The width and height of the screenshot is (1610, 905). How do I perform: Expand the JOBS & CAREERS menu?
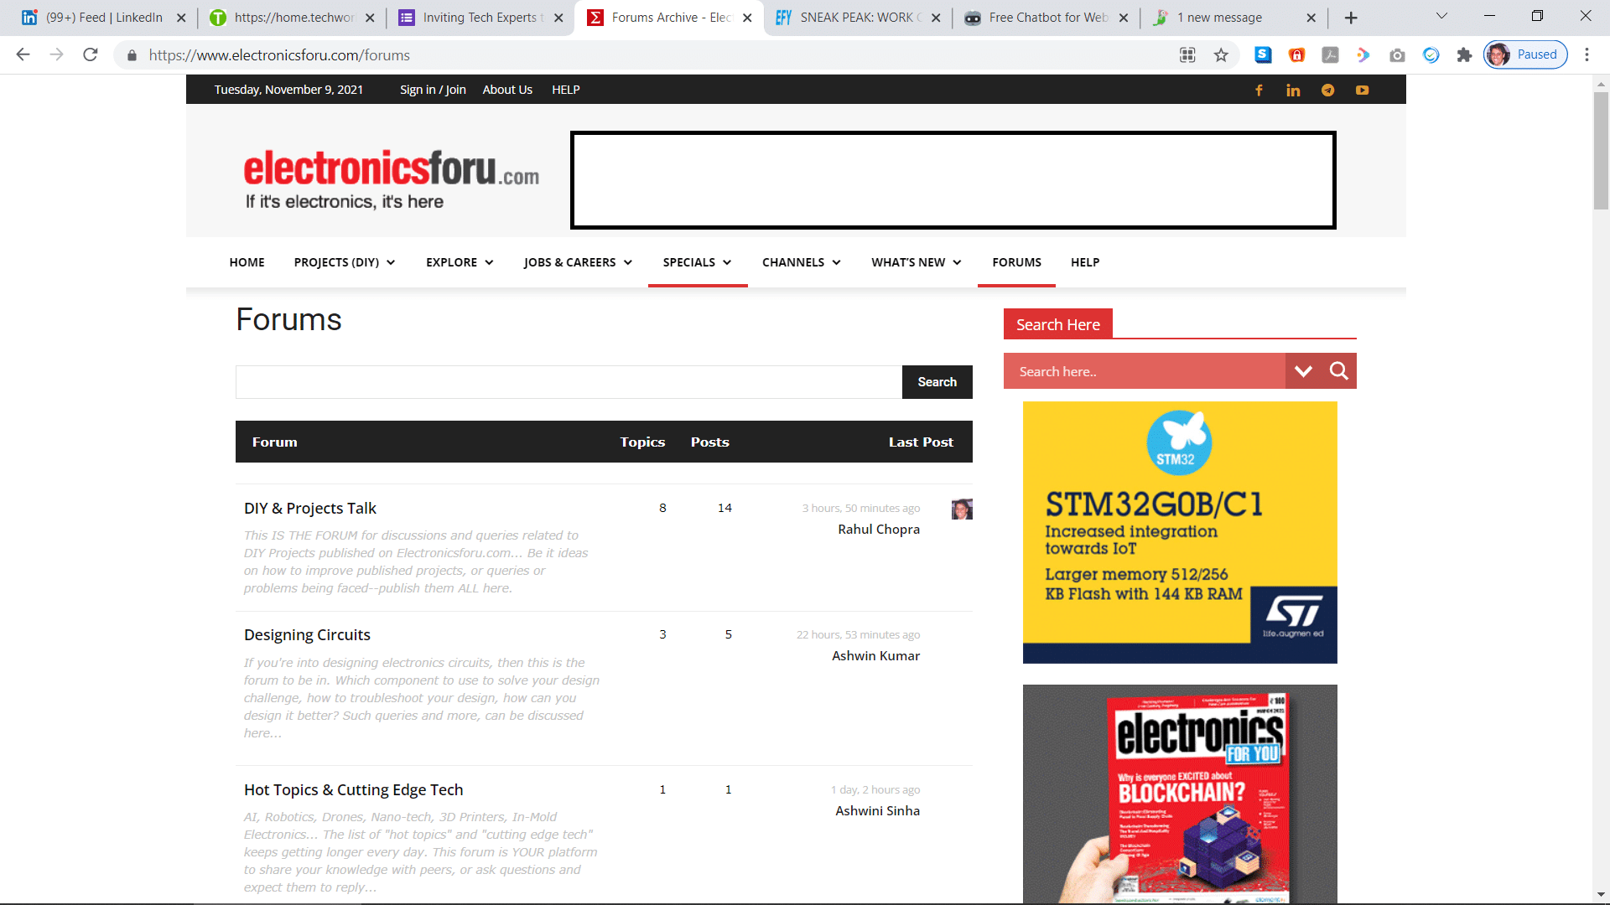578,262
